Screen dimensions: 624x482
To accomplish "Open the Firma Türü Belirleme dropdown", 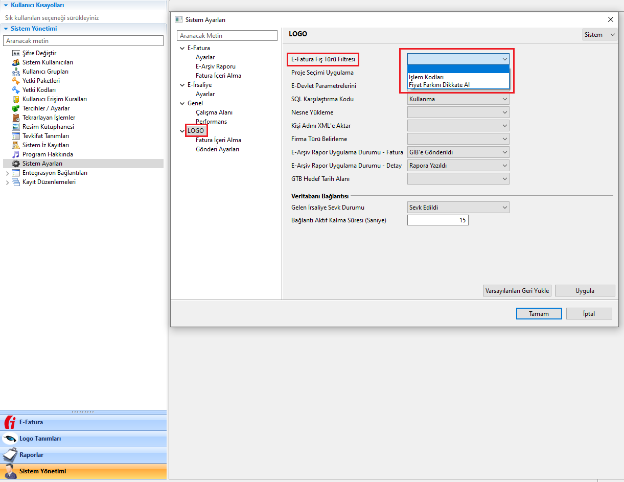I will [458, 139].
